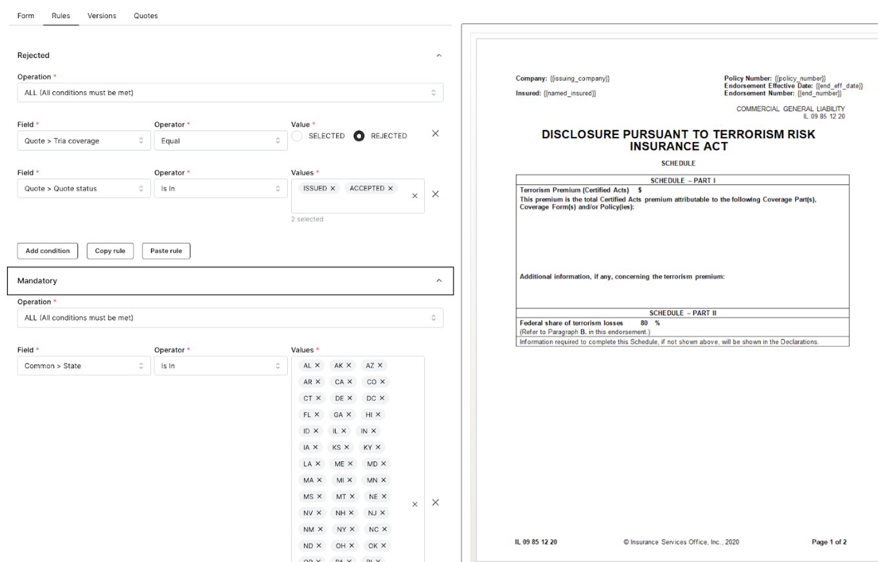The width and height of the screenshot is (878, 562).
Task: Open the Quote > Tria coverage field dropdown
Action: [84, 140]
